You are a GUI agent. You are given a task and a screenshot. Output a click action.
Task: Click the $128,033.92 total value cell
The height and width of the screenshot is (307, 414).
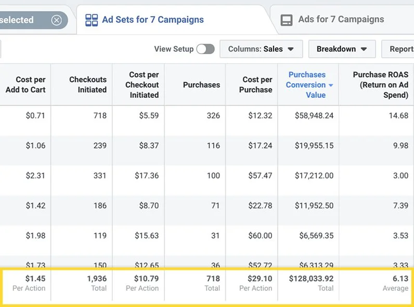(311, 278)
